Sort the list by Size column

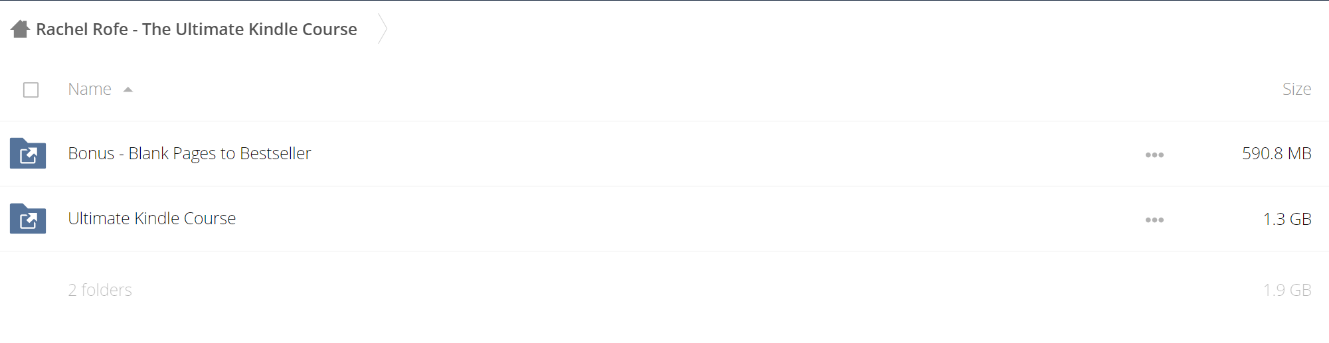coord(1296,89)
